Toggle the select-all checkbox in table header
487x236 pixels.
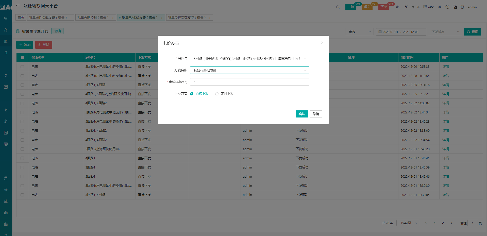point(23,58)
